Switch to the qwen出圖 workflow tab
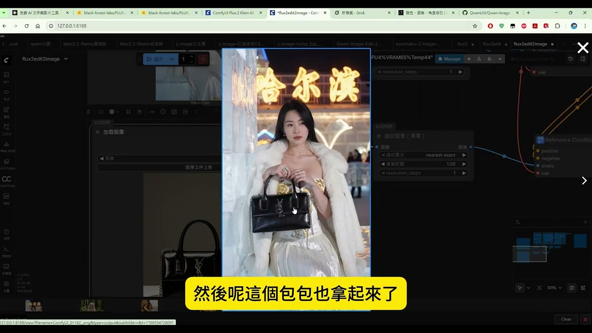The image size is (592, 333). tap(40, 44)
